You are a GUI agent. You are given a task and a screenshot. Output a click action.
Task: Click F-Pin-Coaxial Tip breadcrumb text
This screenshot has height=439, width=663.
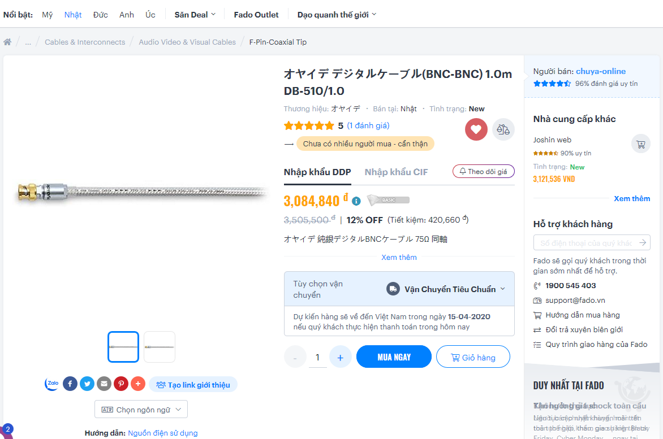click(278, 42)
